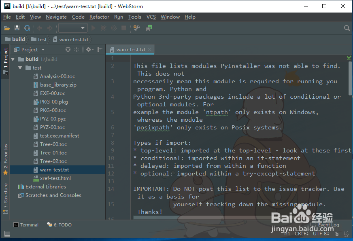
Task: Open the File menu
Action: point(7,17)
